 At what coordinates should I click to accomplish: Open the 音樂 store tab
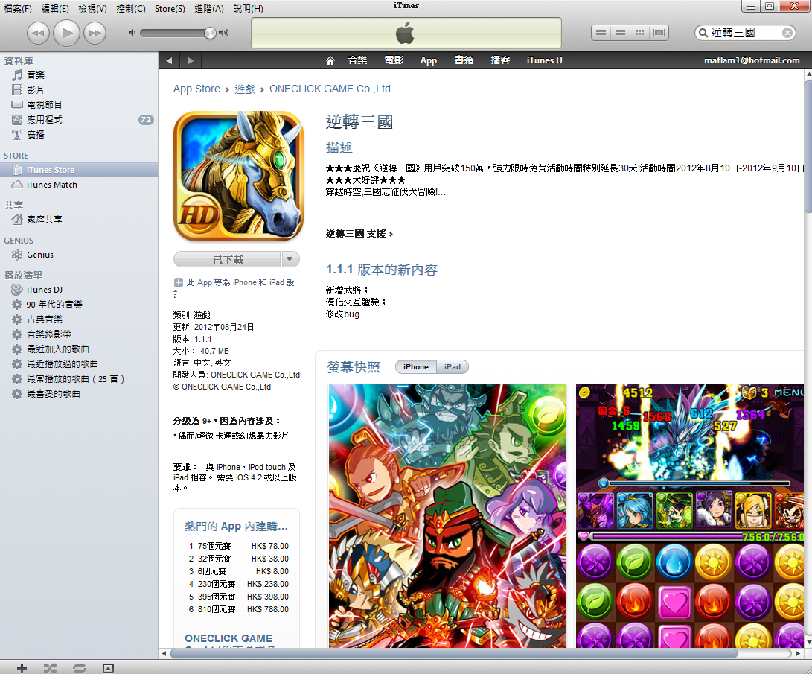click(357, 60)
